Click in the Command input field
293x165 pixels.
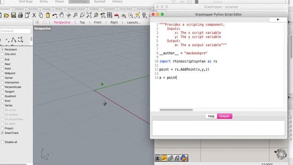(x=16, y=31)
